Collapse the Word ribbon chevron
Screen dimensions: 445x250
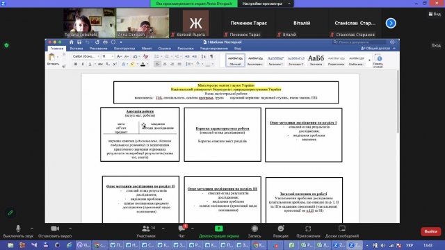394,48
